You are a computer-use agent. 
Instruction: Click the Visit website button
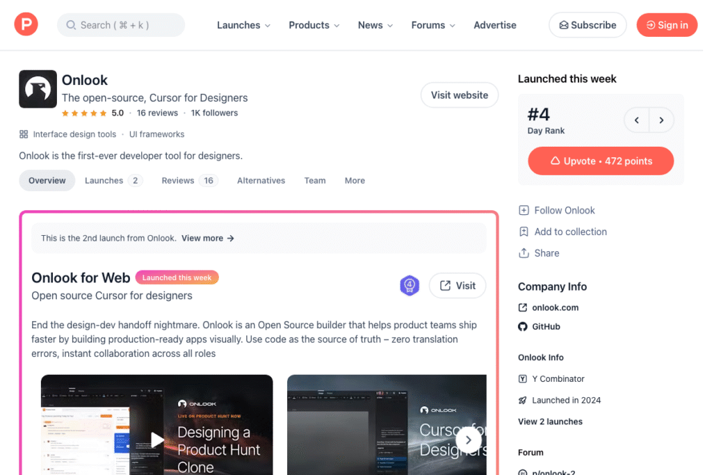coord(459,95)
